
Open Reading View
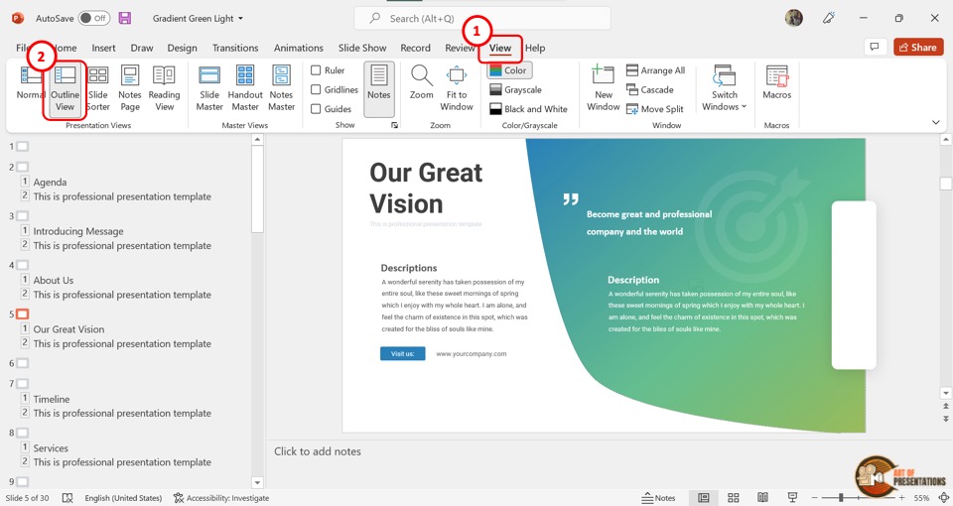164,88
